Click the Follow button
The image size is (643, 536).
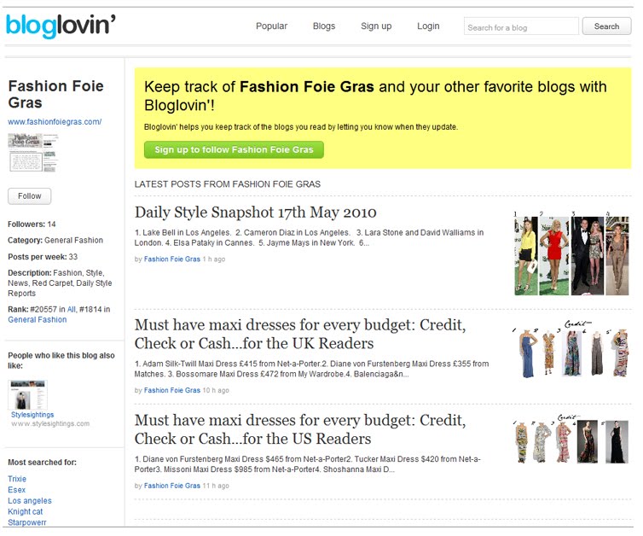pos(30,196)
